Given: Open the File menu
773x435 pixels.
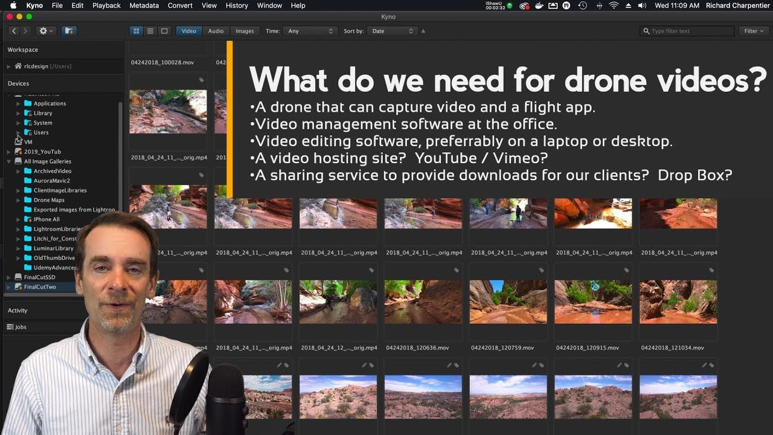Looking at the screenshot, I should pyautogui.click(x=57, y=5).
